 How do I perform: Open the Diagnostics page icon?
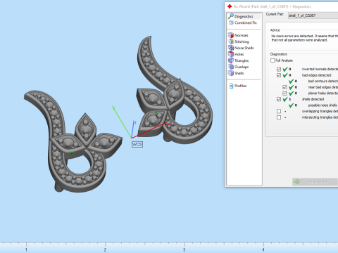pyautogui.click(x=231, y=16)
